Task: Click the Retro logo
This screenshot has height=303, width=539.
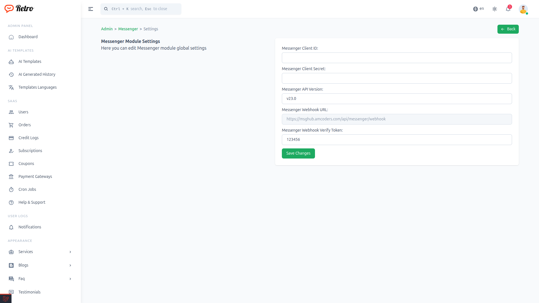Action: pyautogui.click(x=19, y=9)
